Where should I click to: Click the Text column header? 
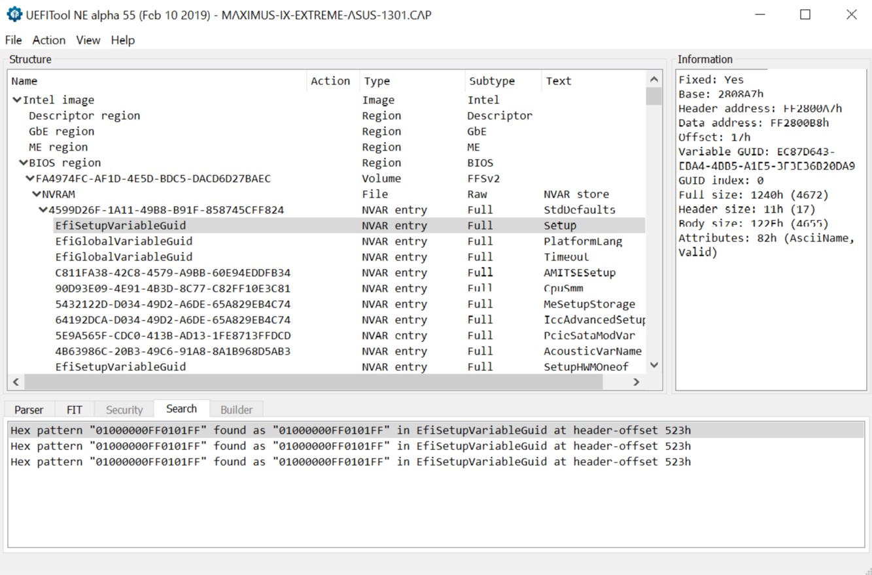pos(593,81)
